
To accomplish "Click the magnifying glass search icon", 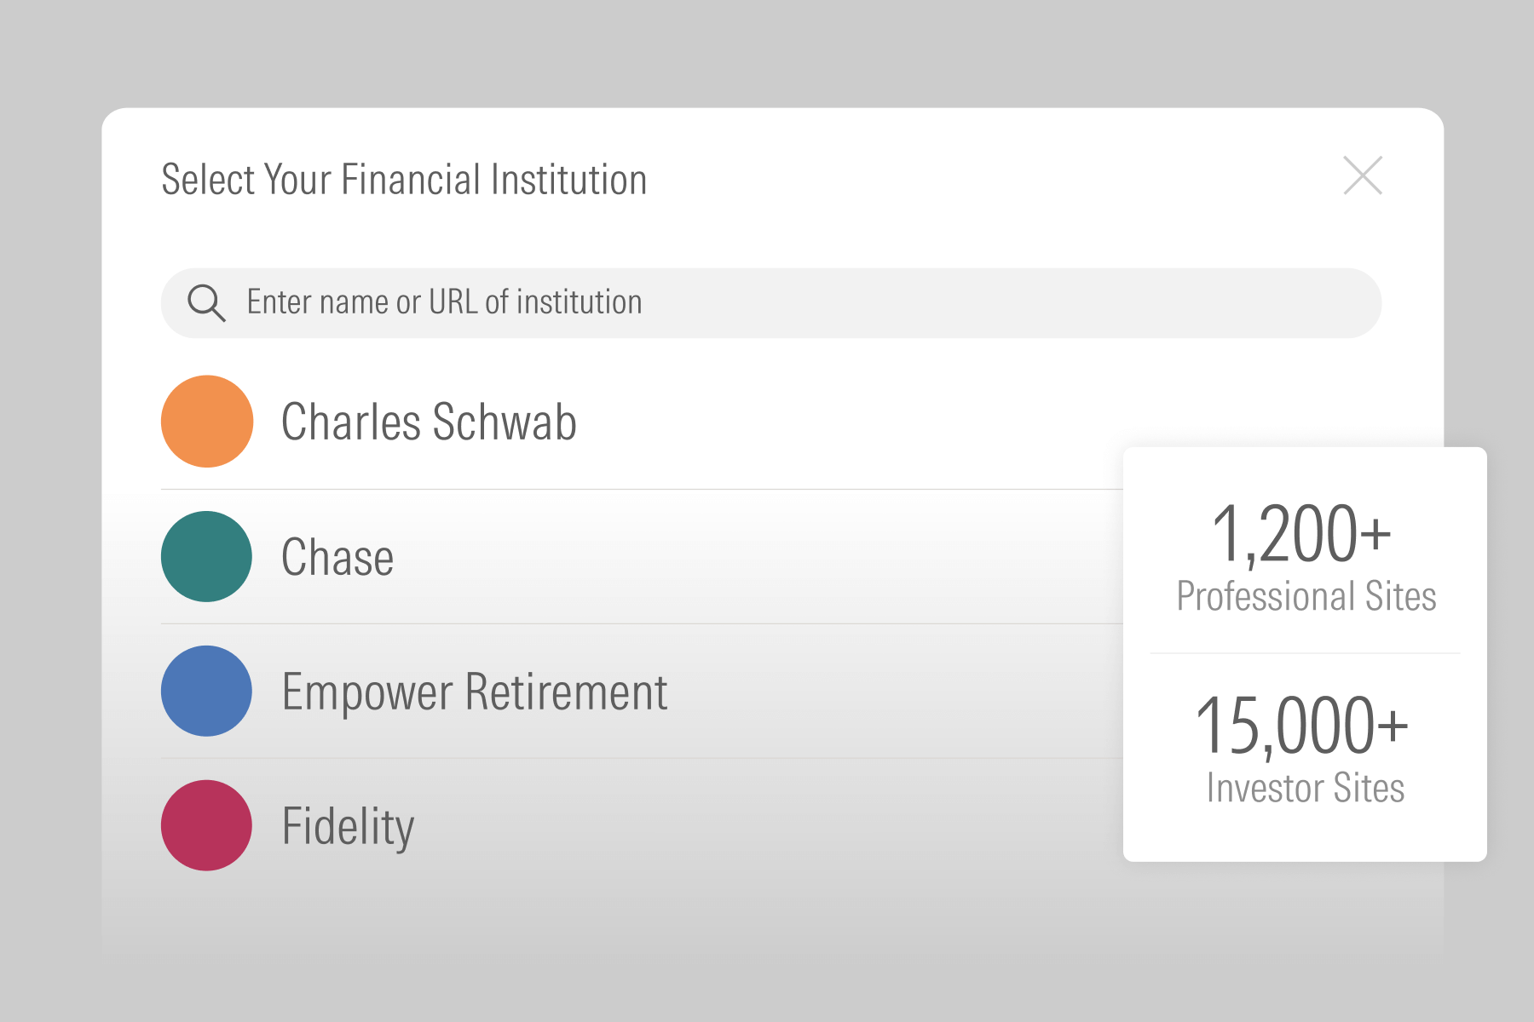I will click(206, 303).
